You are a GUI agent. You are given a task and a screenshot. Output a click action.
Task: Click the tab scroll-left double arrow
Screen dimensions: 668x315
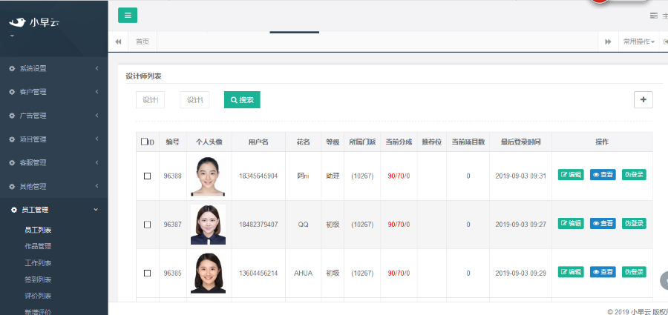pos(118,42)
